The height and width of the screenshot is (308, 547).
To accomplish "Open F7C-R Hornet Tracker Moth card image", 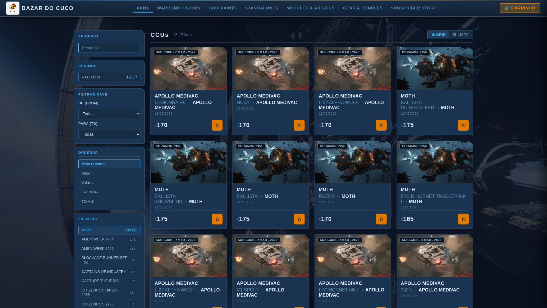I will pyautogui.click(x=435, y=162).
